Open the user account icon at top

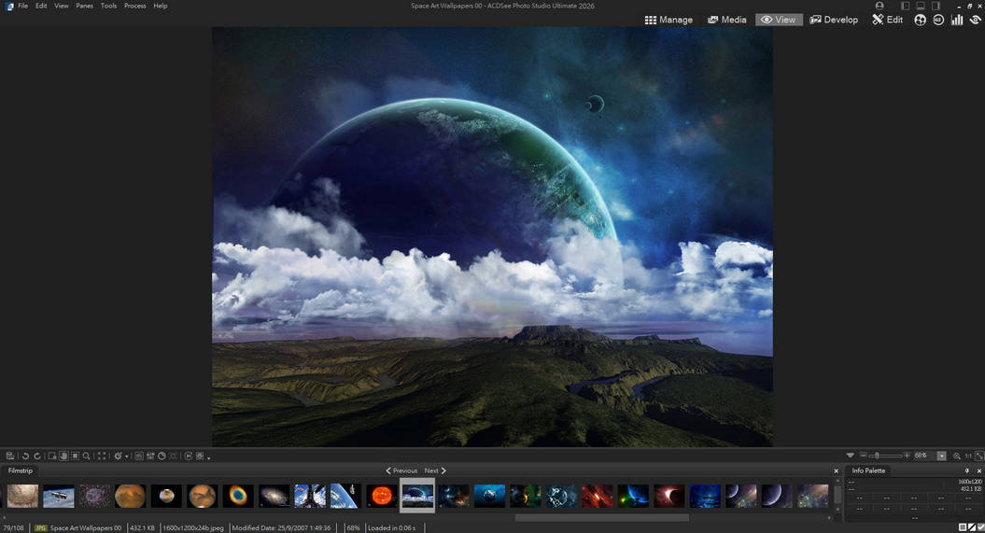coord(879,6)
